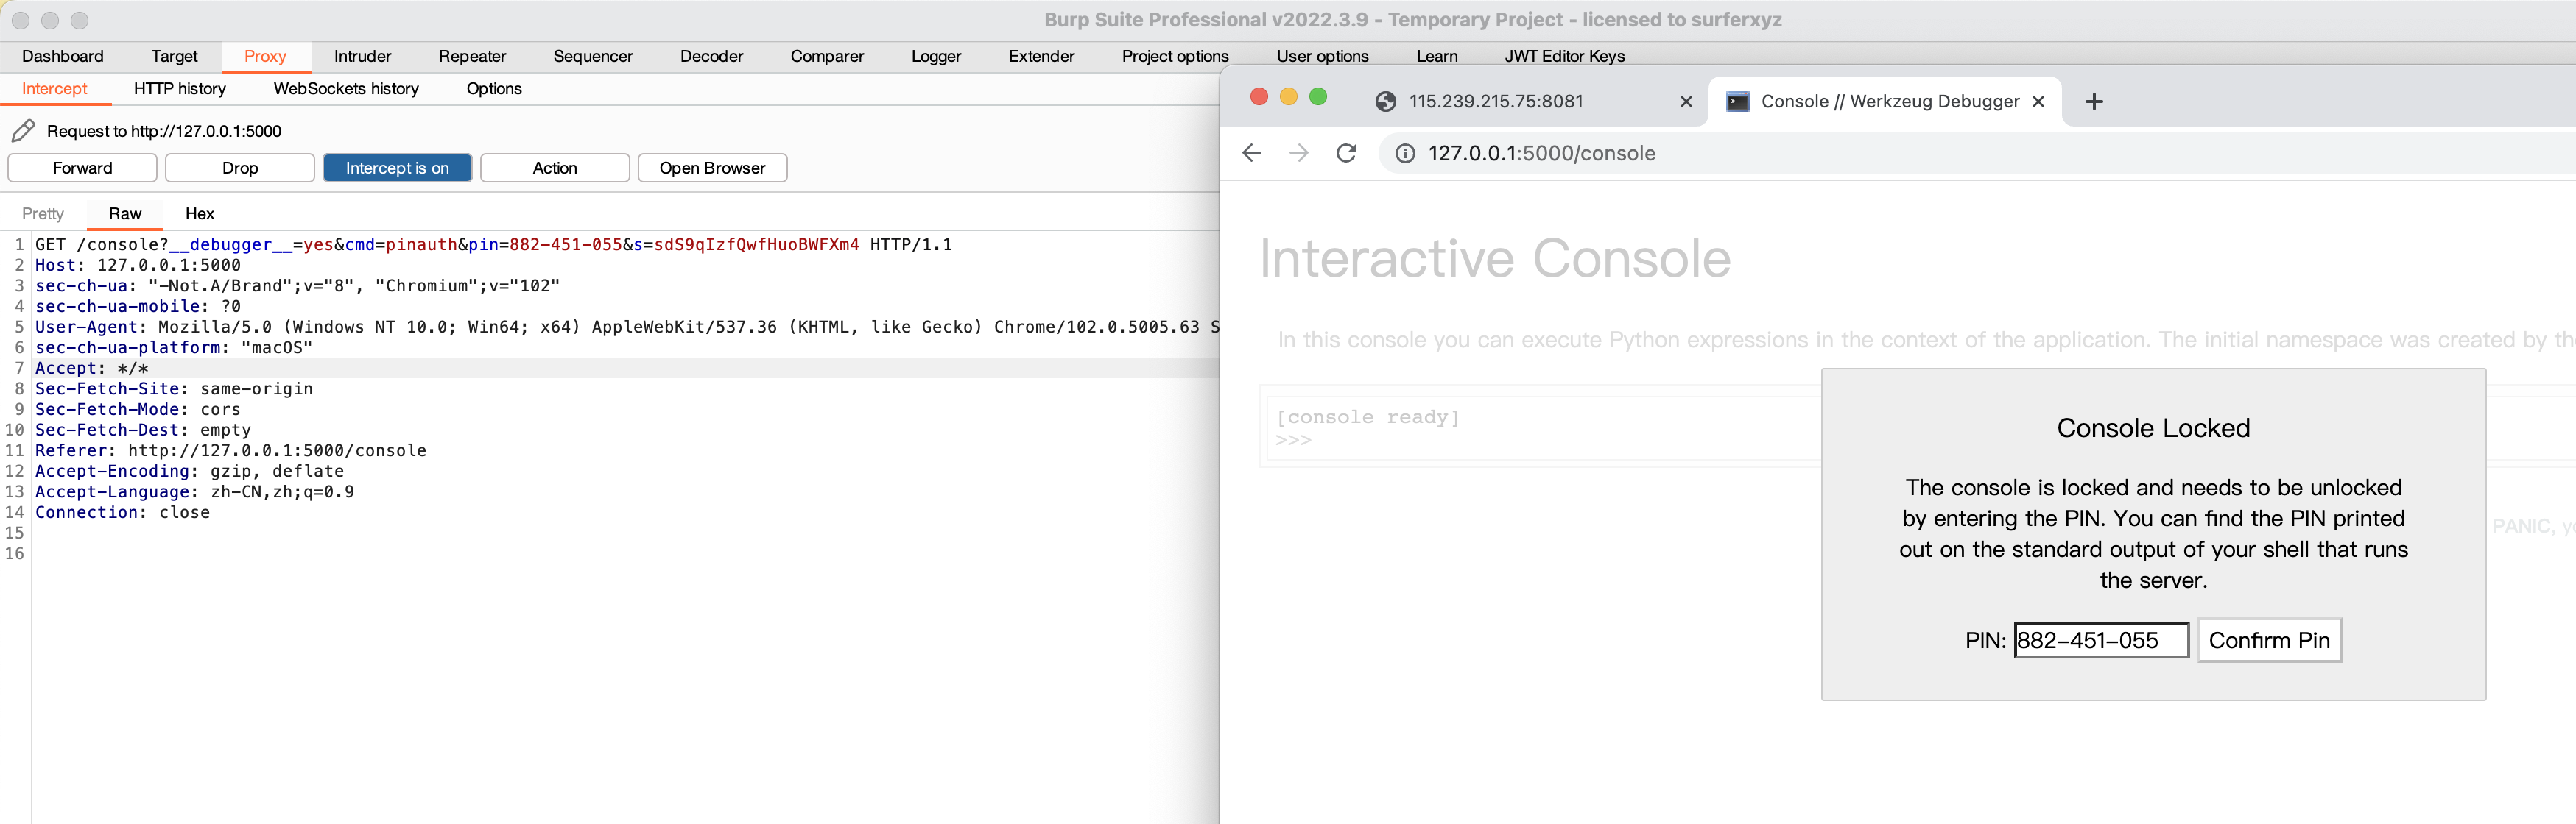
Task: Forward the intercepted request
Action: [82, 168]
